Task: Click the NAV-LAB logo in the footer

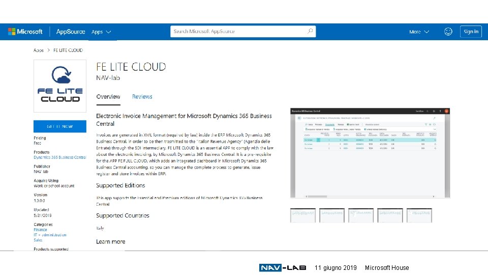Action: pos(283,267)
